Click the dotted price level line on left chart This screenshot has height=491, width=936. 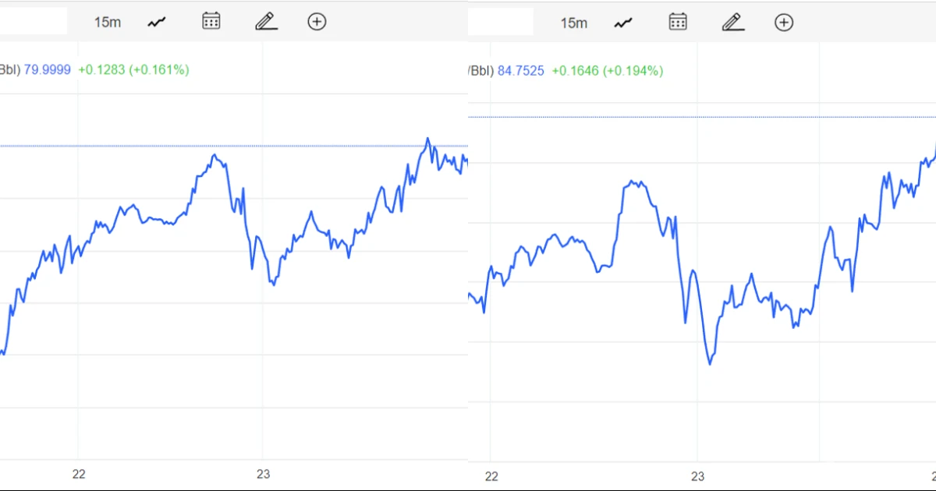tap(117, 146)
